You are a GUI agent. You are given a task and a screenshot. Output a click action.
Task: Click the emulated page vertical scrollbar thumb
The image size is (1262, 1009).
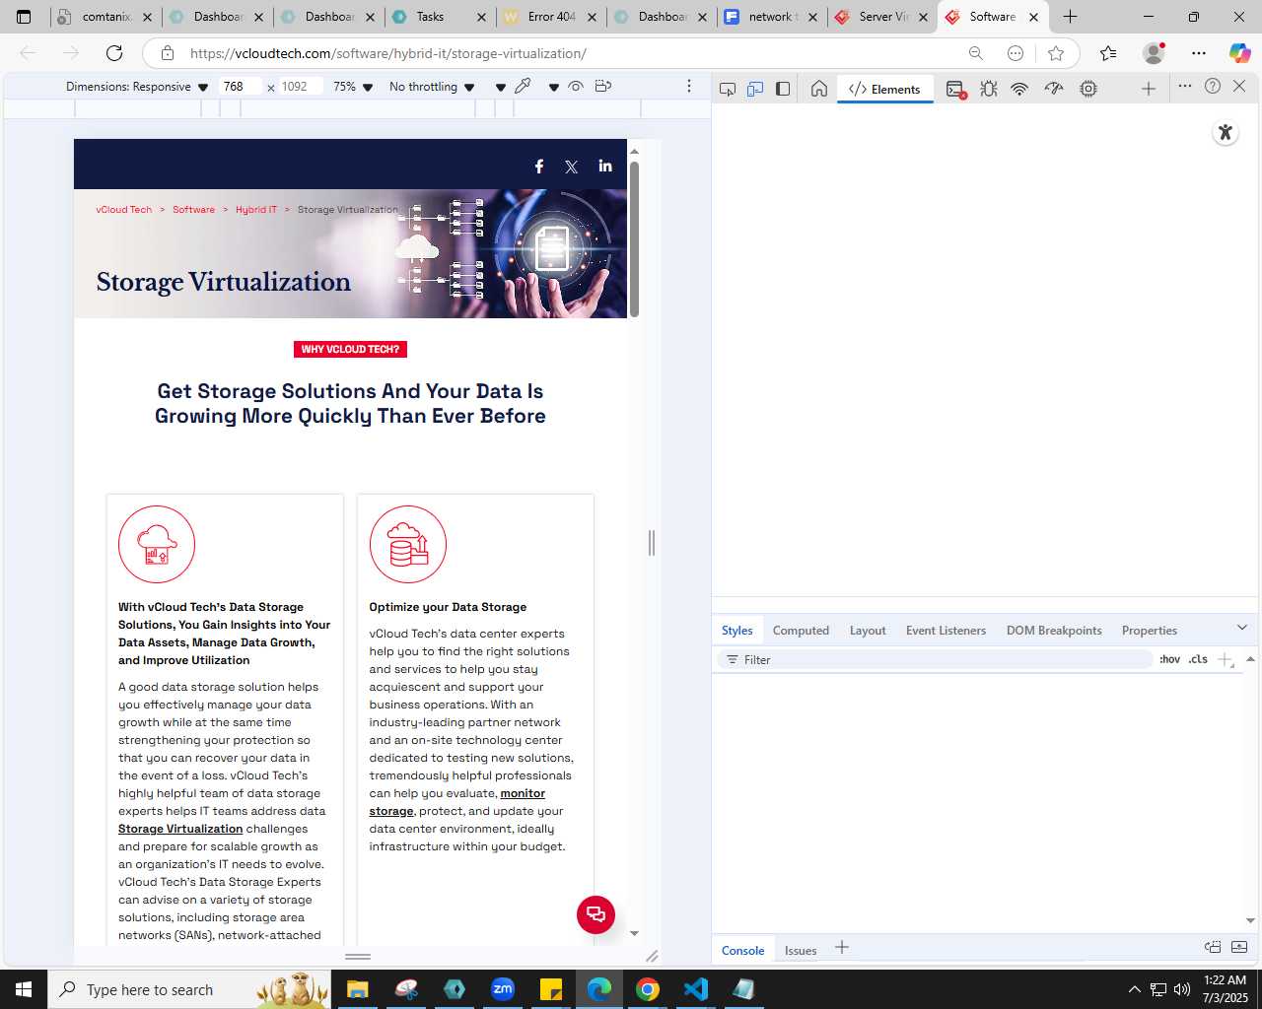coord(634,238)
